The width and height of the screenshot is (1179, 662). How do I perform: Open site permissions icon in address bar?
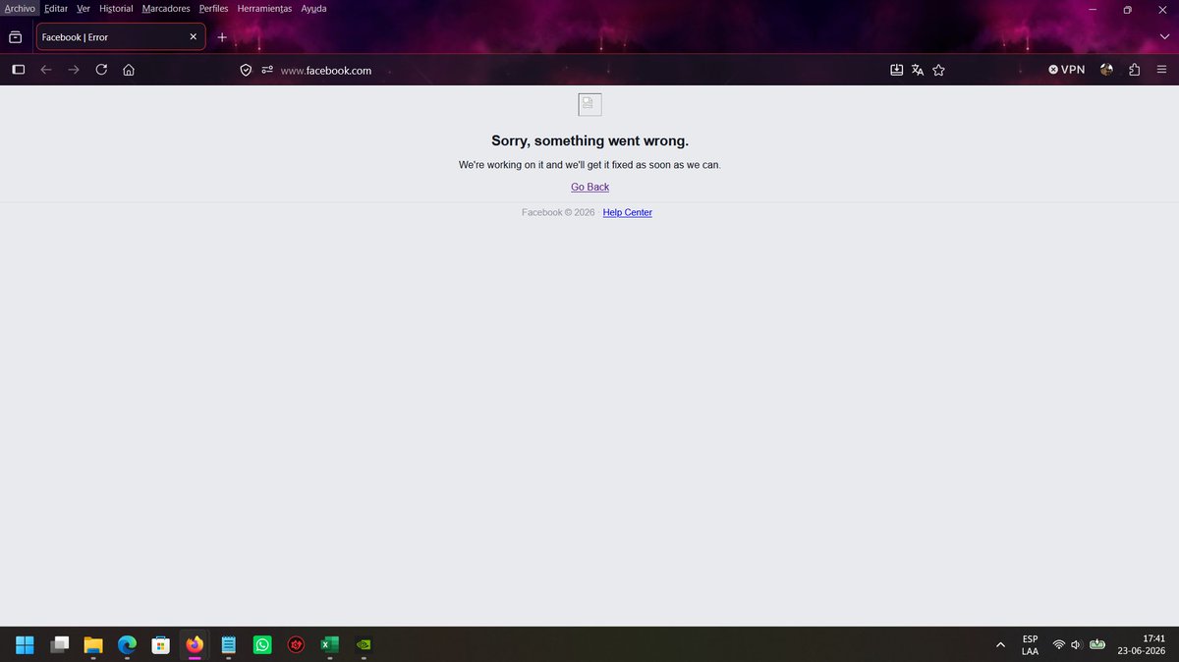coord(267,70)
